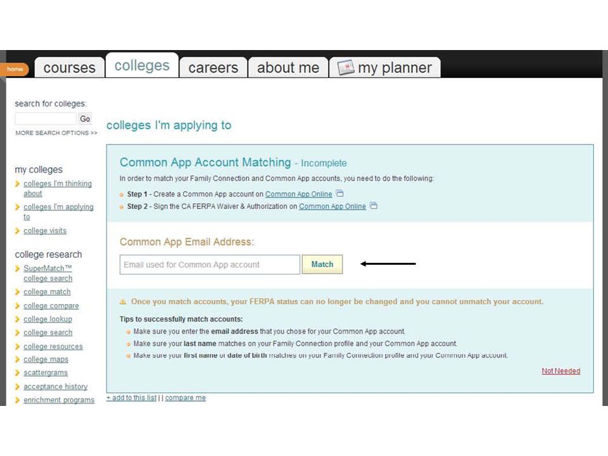Click the compare me link
608x456 pixels.
coord(186,398)
